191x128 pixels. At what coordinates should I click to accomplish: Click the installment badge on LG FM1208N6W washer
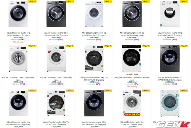click(x=32, y=46)
